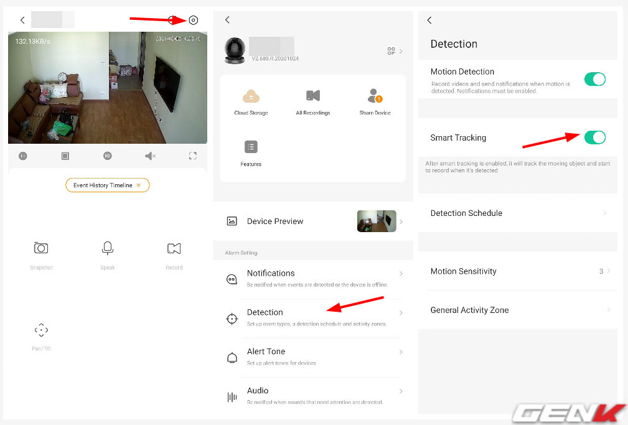Tap the Device Preview thumbnail
This screenshot has width=628, height=425.
(x=377, y=222)
